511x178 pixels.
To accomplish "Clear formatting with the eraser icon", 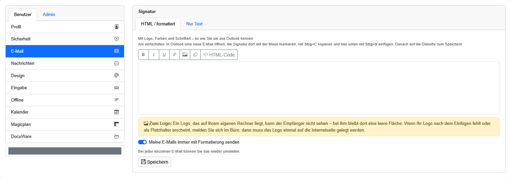I will (x=195, y=54).
